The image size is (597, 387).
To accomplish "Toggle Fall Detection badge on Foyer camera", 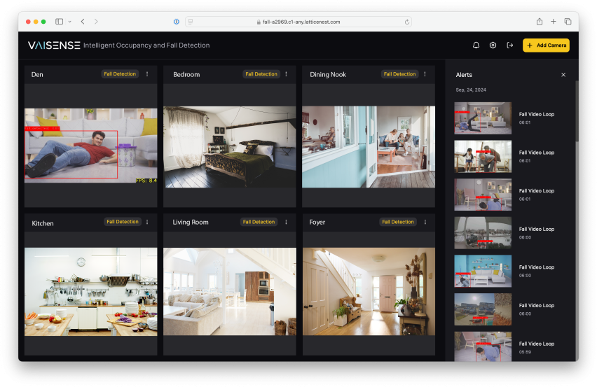I will [x=398, y=222].
